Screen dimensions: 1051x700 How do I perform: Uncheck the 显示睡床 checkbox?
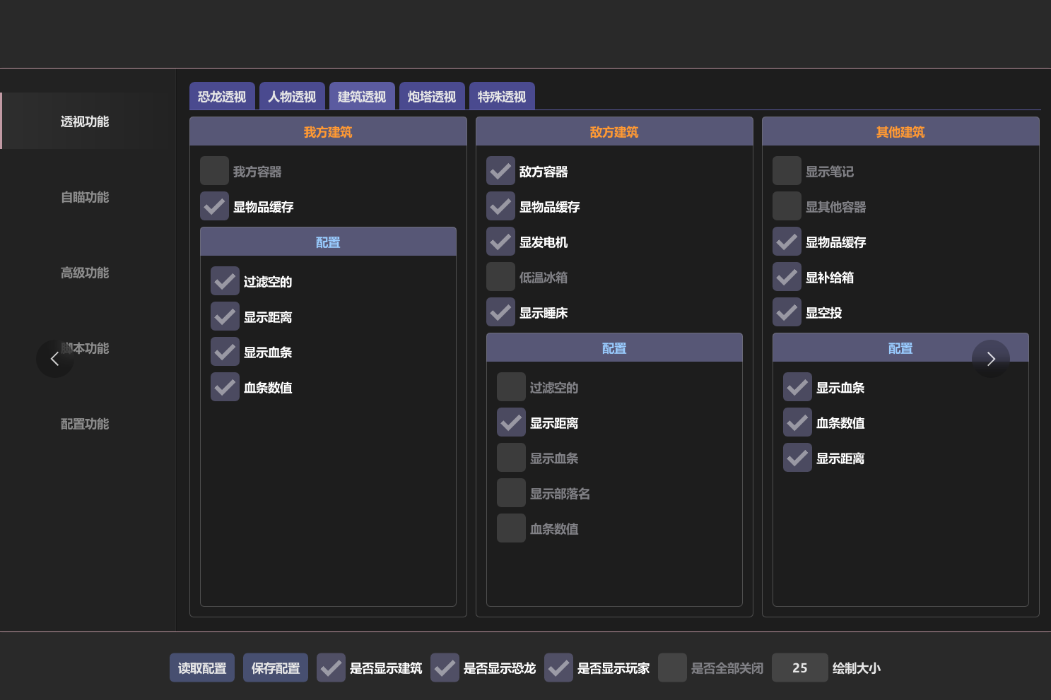tap(500, 312)
